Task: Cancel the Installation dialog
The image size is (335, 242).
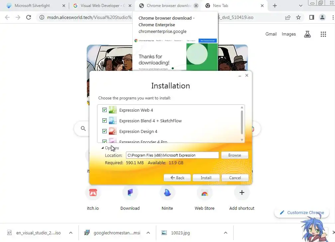Action: [235, 178]
